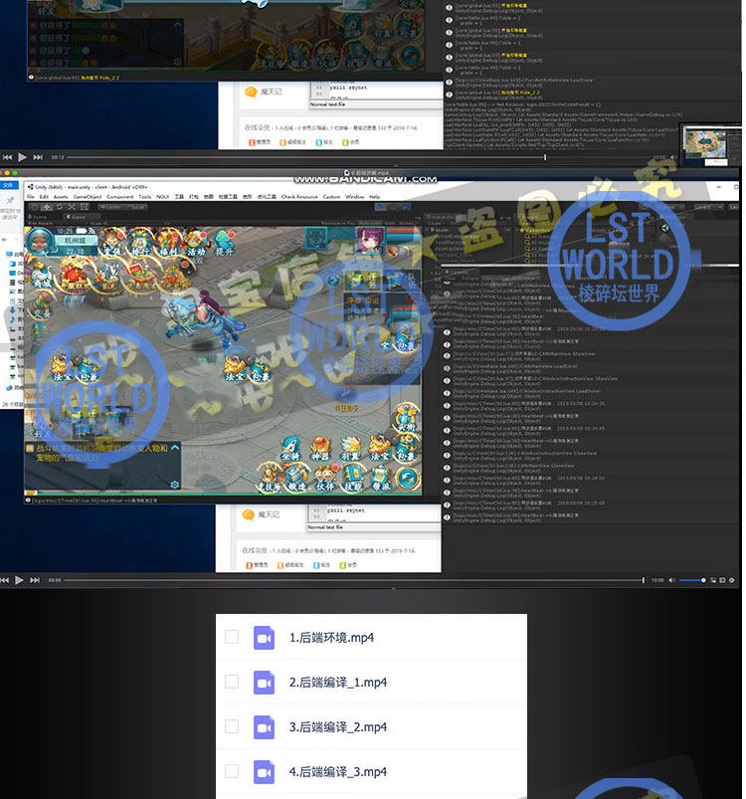Click the Unity Play mode button
Viewport: 746px width, 799px height.
pos(380,207)
